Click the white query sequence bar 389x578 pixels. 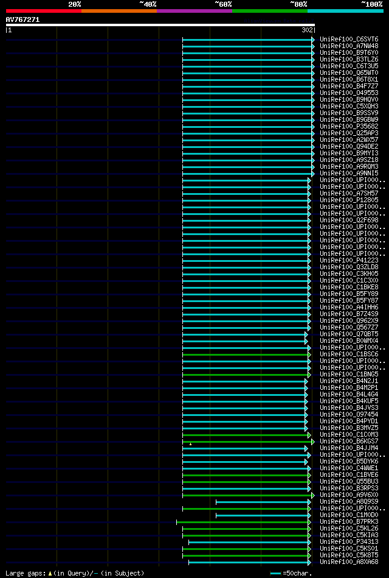point(160,25)
